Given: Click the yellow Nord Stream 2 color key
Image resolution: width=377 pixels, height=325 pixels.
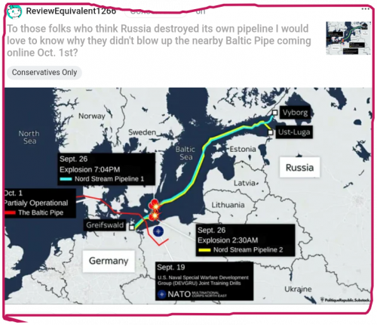Looking at the screenshot, I should [204, 250].
